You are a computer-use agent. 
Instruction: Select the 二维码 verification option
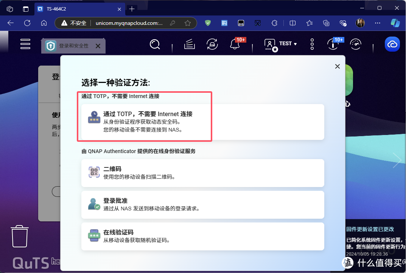pyautogui.click(x=202, y=173)
